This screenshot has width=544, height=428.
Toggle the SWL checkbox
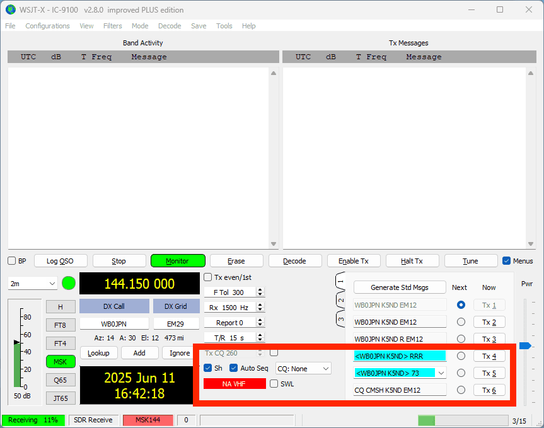[x=274, y=384]
